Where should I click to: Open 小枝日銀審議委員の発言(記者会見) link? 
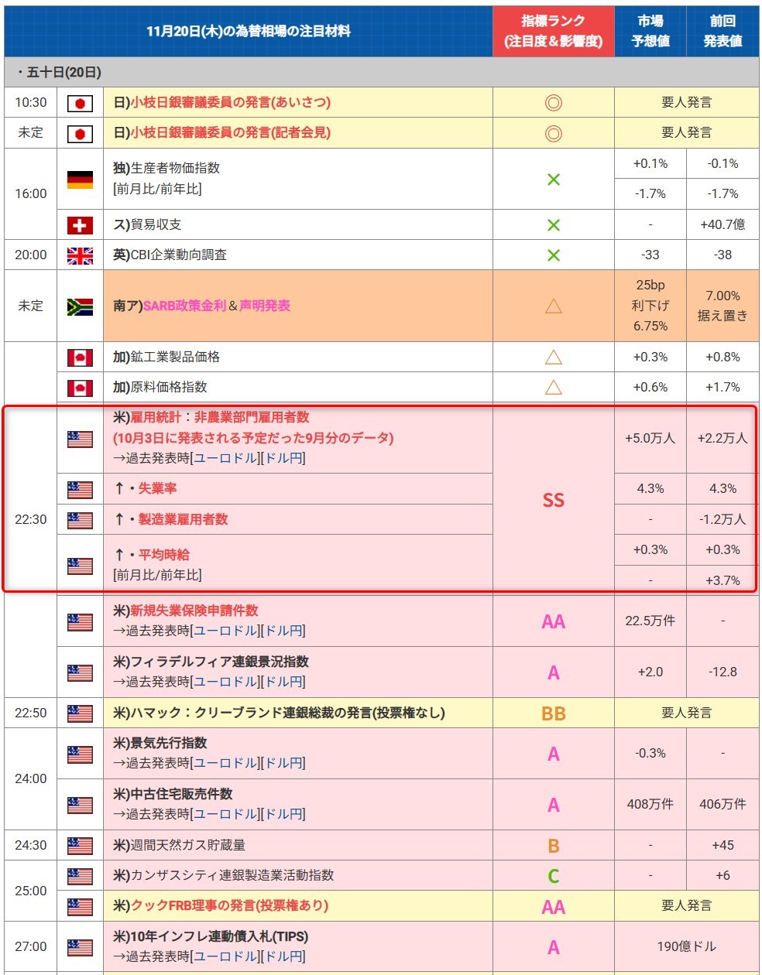coord(230,133)
